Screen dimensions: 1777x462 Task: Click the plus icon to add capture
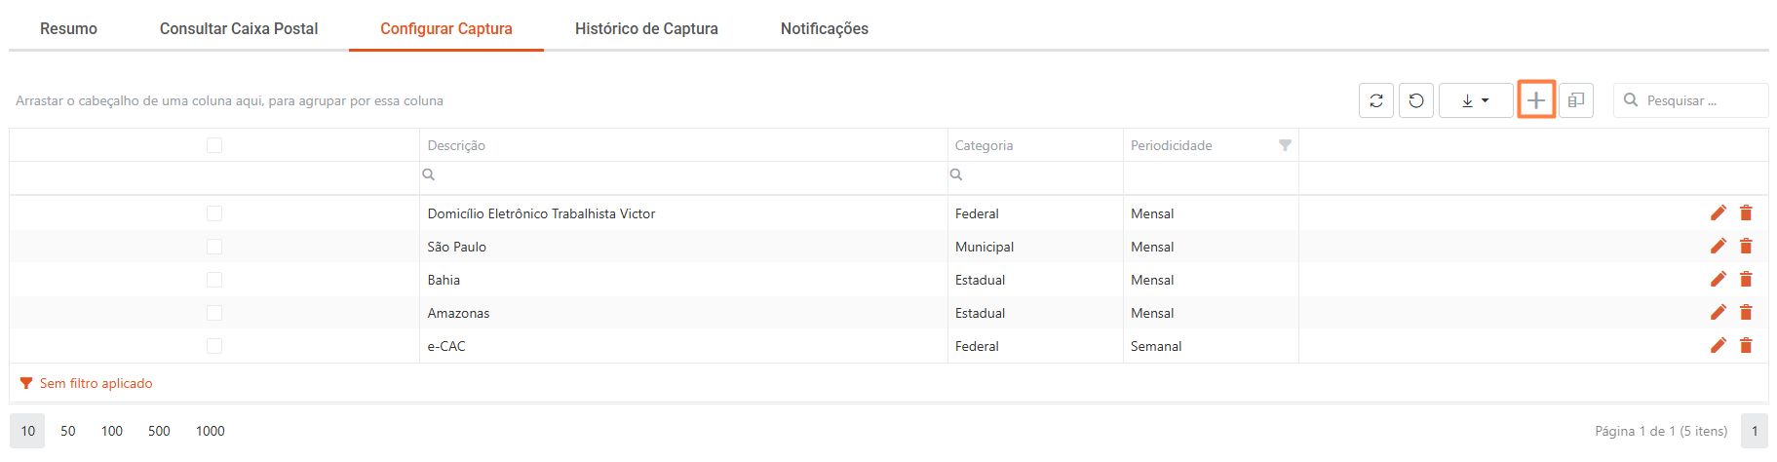click(1536, 100)
